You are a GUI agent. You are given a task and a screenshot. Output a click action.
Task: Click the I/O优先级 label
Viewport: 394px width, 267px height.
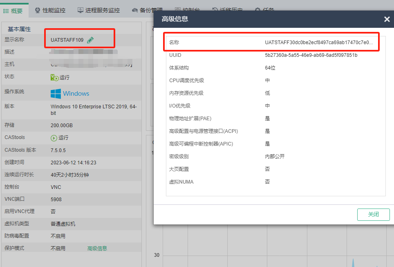180,105
